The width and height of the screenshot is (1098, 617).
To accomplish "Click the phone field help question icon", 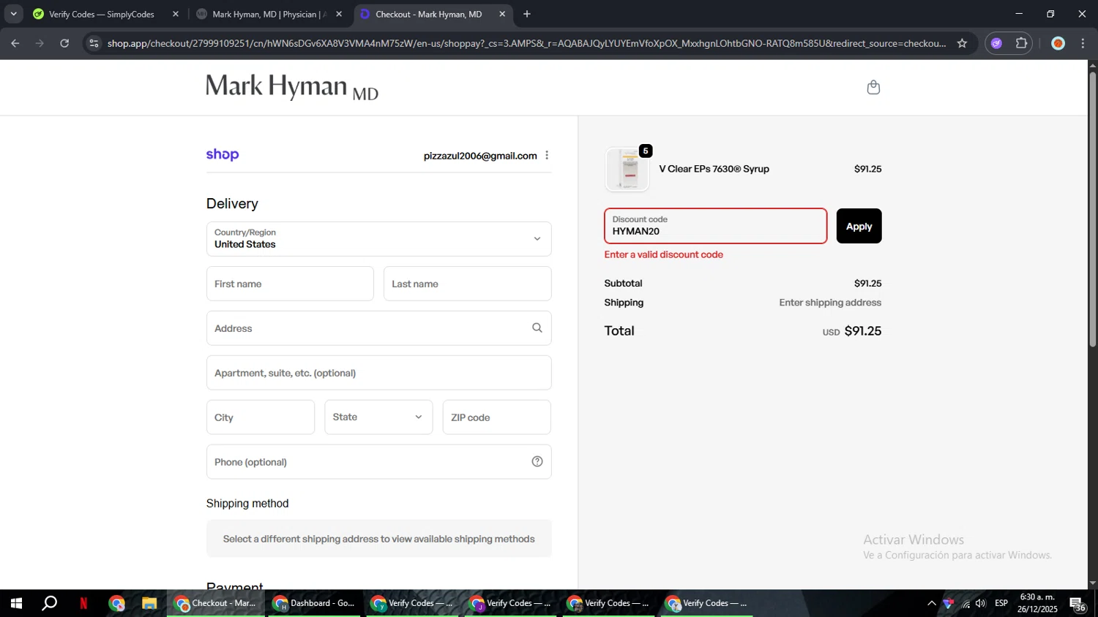I will (x=537, y=461).
